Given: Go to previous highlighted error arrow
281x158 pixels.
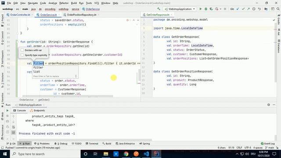Looking at the screenshot, I should [133, 20].
